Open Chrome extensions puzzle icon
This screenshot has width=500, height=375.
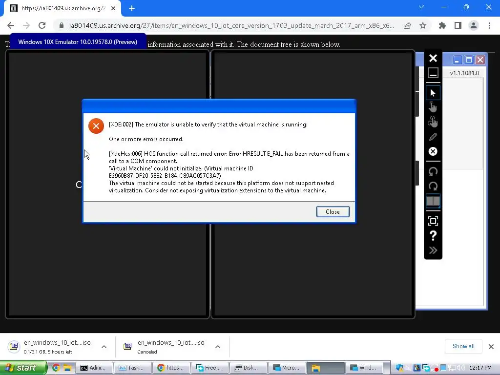point(442,25)
